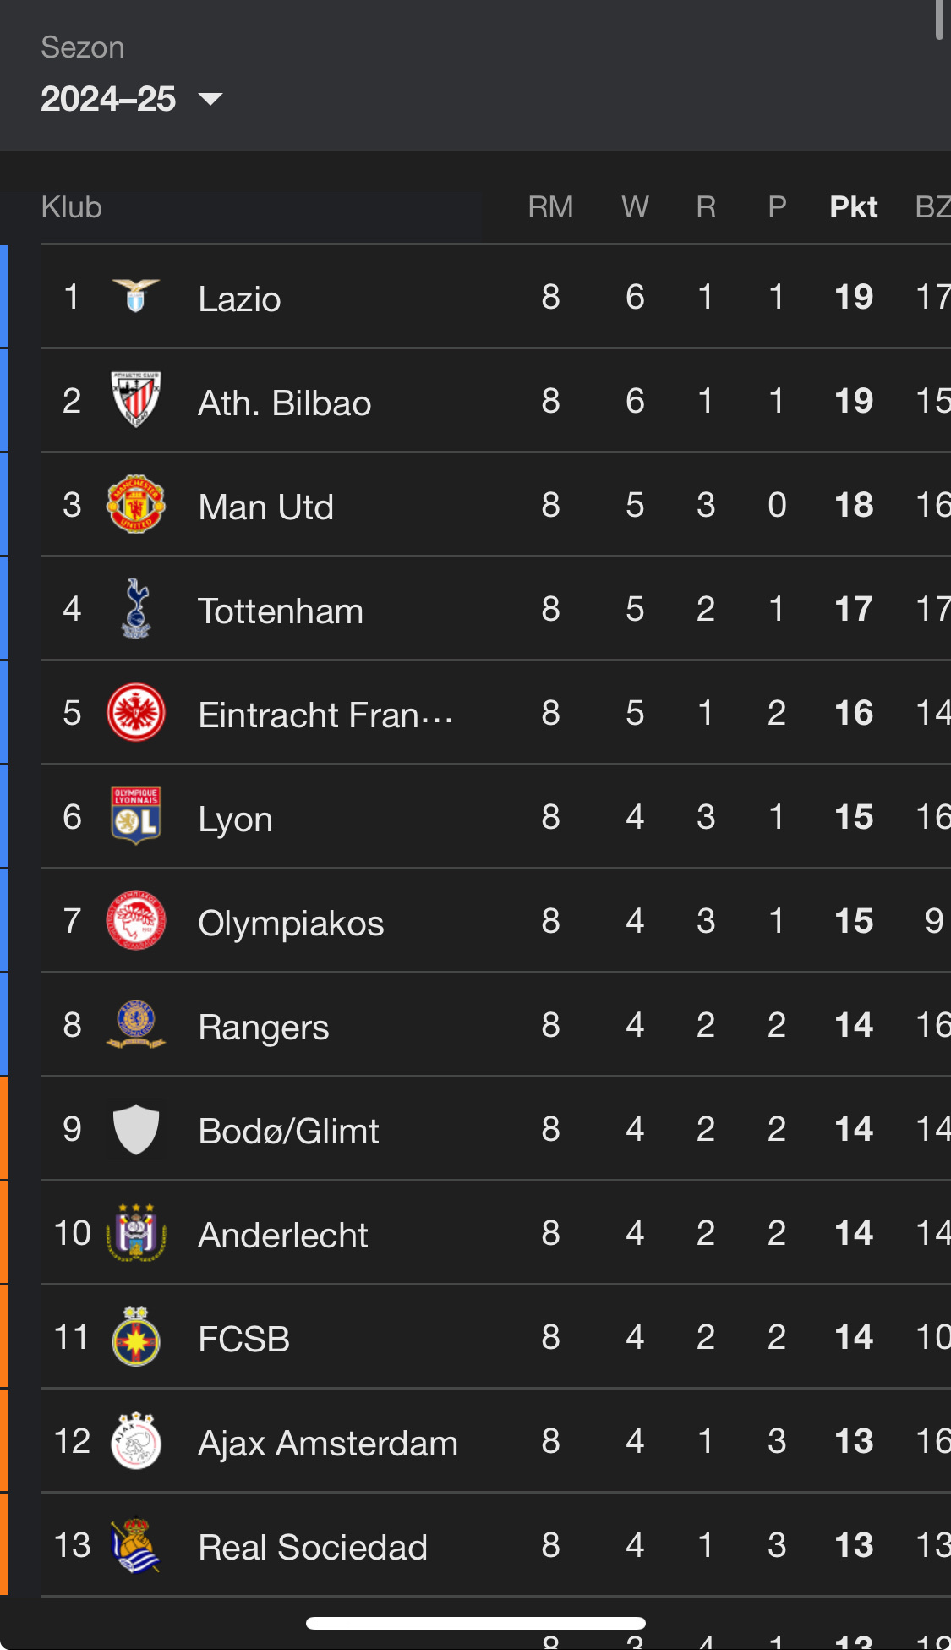The height and width of the screenshot is (1650, 951).
Task: Click the Olympiakos red crest
Action: pyautogui.click(x=135, y=920)
